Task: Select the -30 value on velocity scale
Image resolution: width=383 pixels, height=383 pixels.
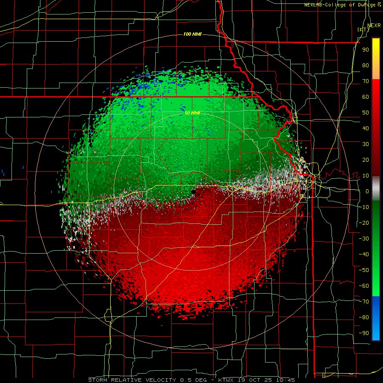Action: (x=364, y=239)
